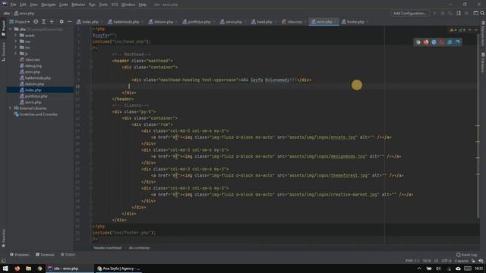Click the PHP language level status widget

tap(412, 261)
